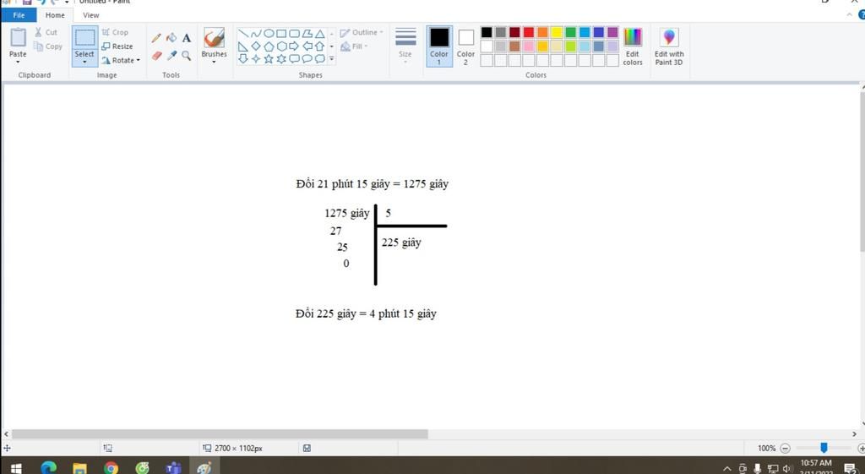Select the Magnifier tool
Screen dimensions: 865x474
pyautogui.click(x=187, y=56)
